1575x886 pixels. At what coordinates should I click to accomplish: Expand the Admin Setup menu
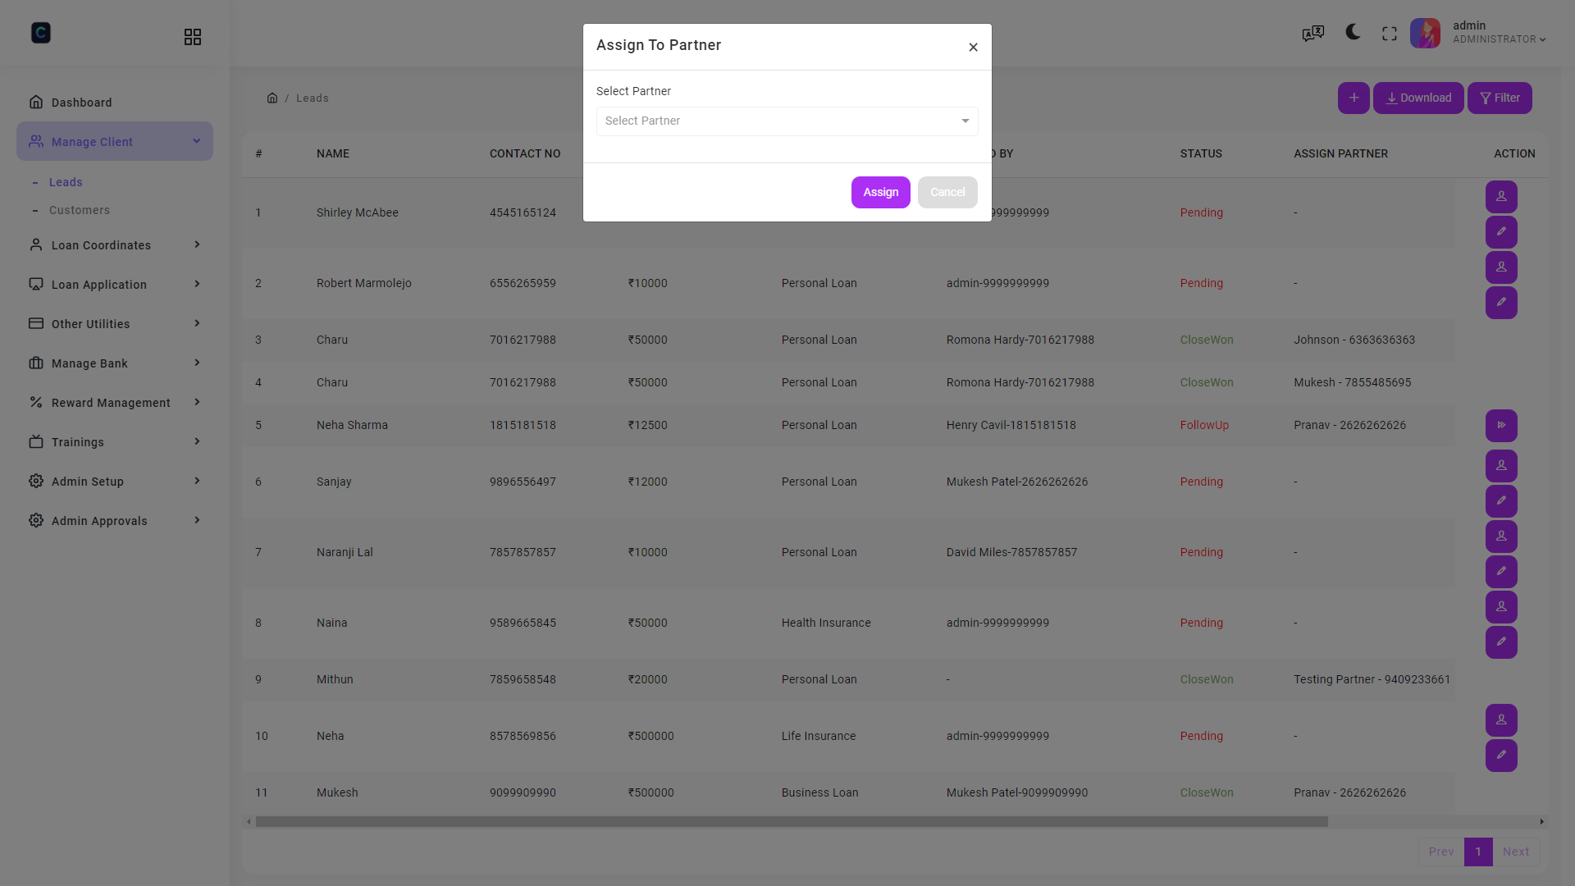click(x=115, y=482)
